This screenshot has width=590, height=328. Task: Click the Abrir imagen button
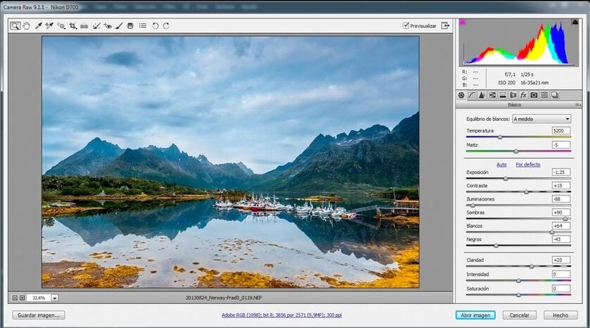[x=475, y=315]
